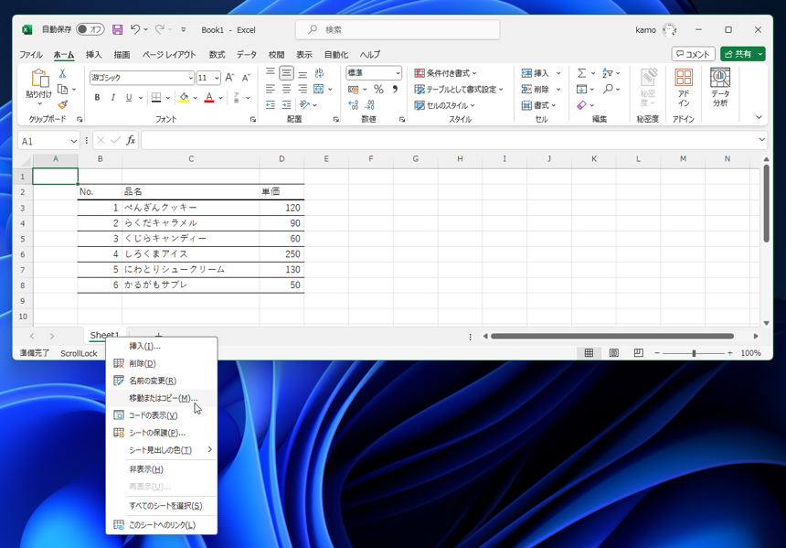Expand the Name Box dropdown arrow

pos(74,141)
